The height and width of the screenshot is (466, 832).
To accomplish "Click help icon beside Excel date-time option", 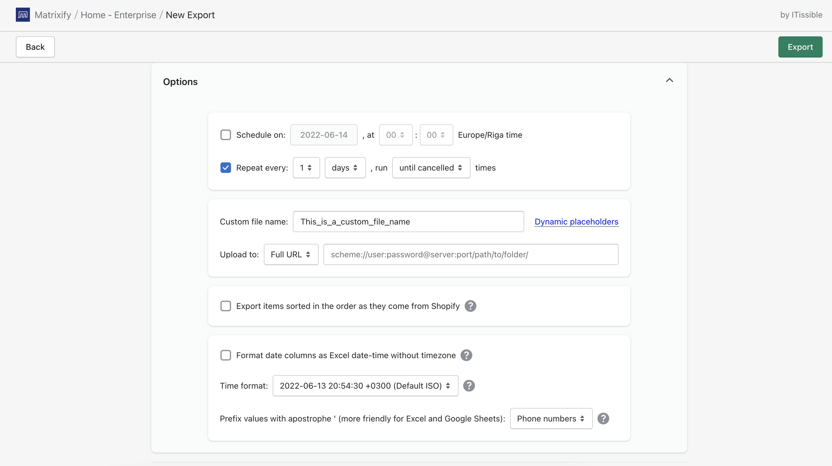I will pos(466,355).
